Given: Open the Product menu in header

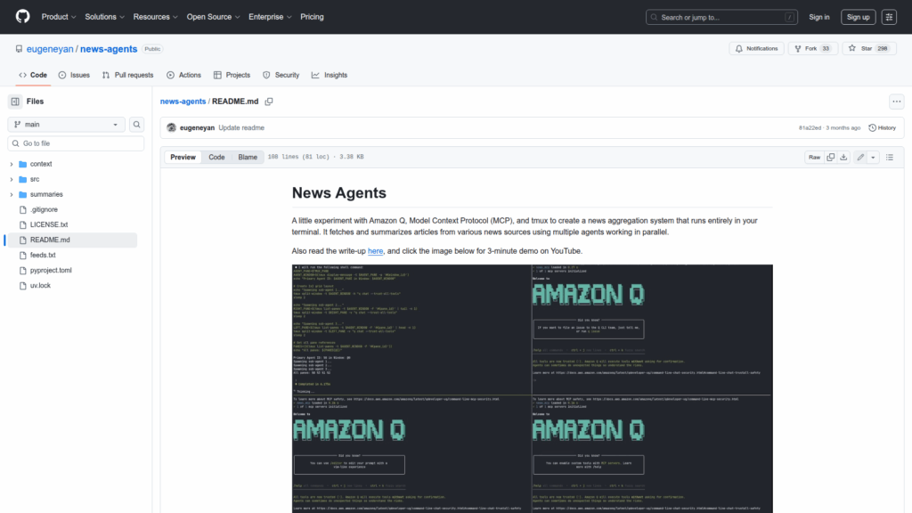Looking at the screenshot, I should point(58,17).
